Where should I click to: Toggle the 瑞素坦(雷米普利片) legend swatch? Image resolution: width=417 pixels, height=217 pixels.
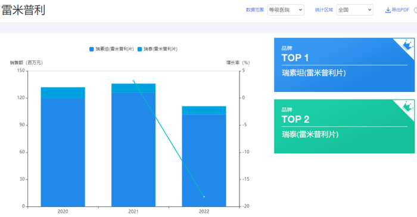(92, 49)
